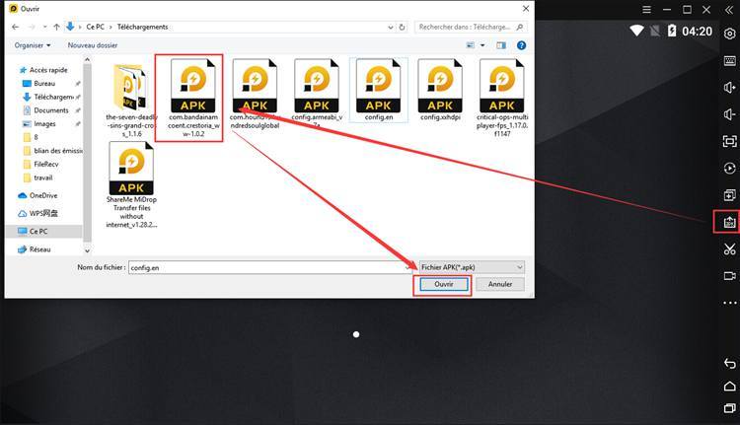Tap the Android home icon
Image resolution: width=740 pixels, height=425 pixels.
click(729, 387)
